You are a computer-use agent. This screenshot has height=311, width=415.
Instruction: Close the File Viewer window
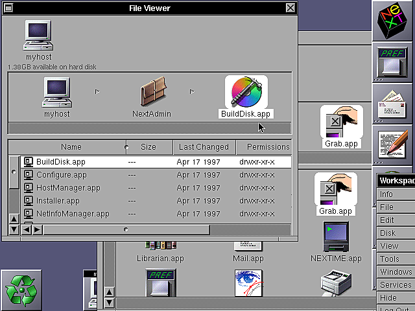[290, 8]
